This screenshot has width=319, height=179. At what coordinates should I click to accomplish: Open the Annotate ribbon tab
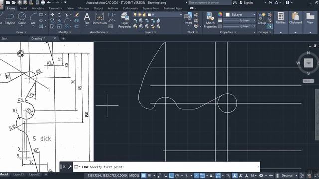(x=38, y=8)
